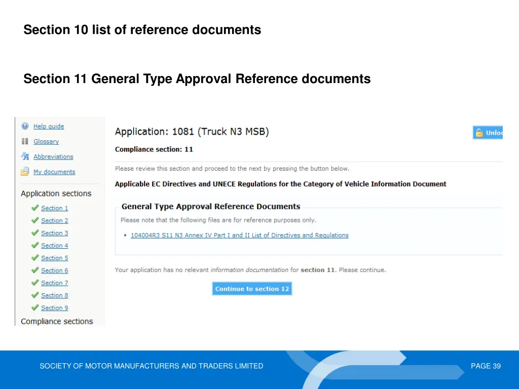
Task: Open the Glossary link
Action: click(46, 141)
